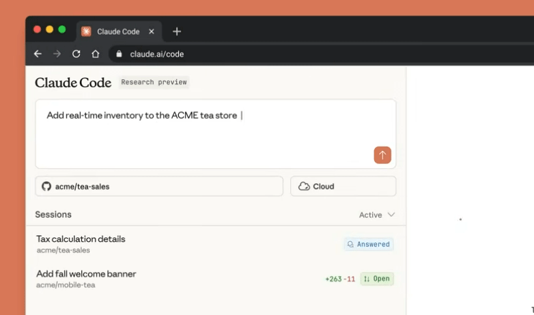Click the green Open status badge

click(x=377, y=279)
